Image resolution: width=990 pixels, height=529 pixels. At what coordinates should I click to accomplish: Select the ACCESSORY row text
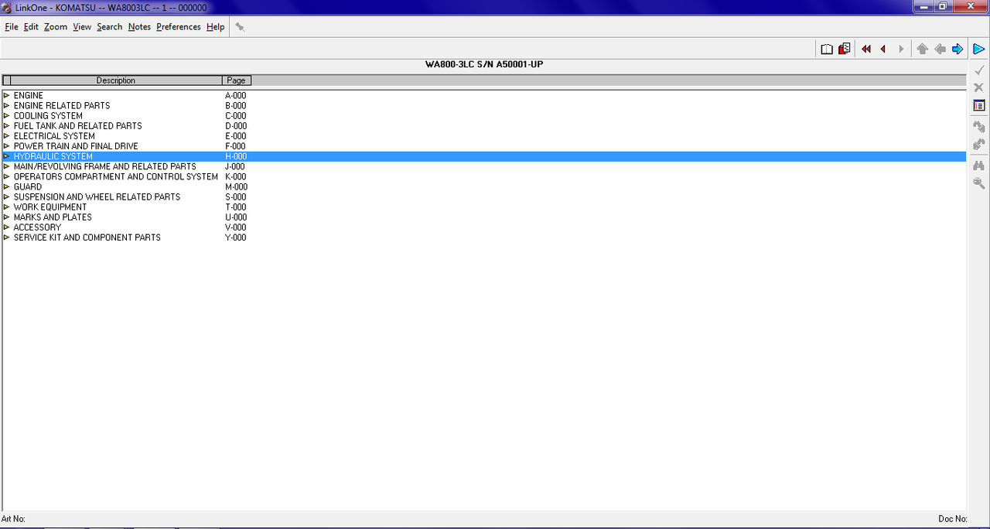[x=37, y=227]
